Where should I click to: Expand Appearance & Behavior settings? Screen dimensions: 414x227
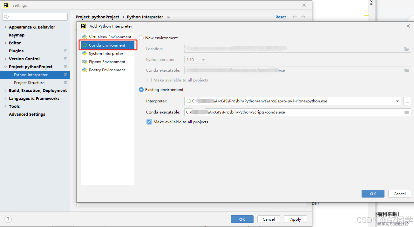tap(5, 27)
